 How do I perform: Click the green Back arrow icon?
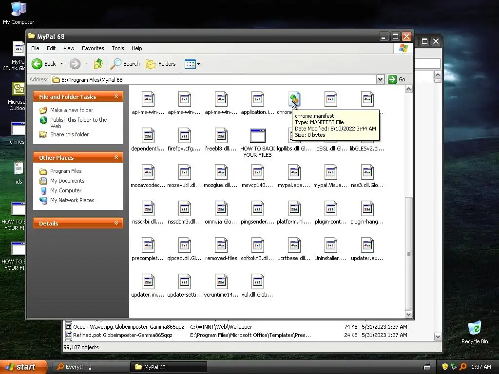[37, 64]
